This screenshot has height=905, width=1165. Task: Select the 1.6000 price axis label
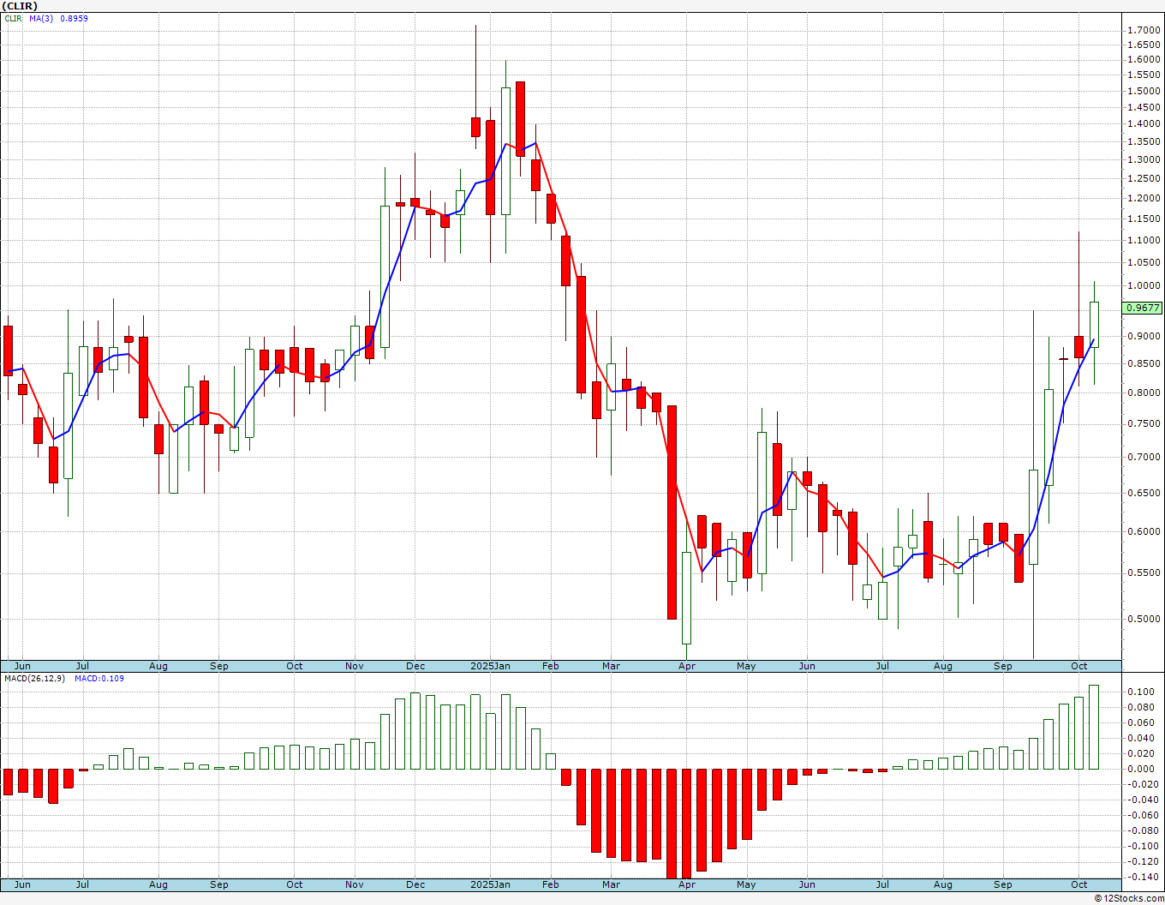pos(1144,60)
